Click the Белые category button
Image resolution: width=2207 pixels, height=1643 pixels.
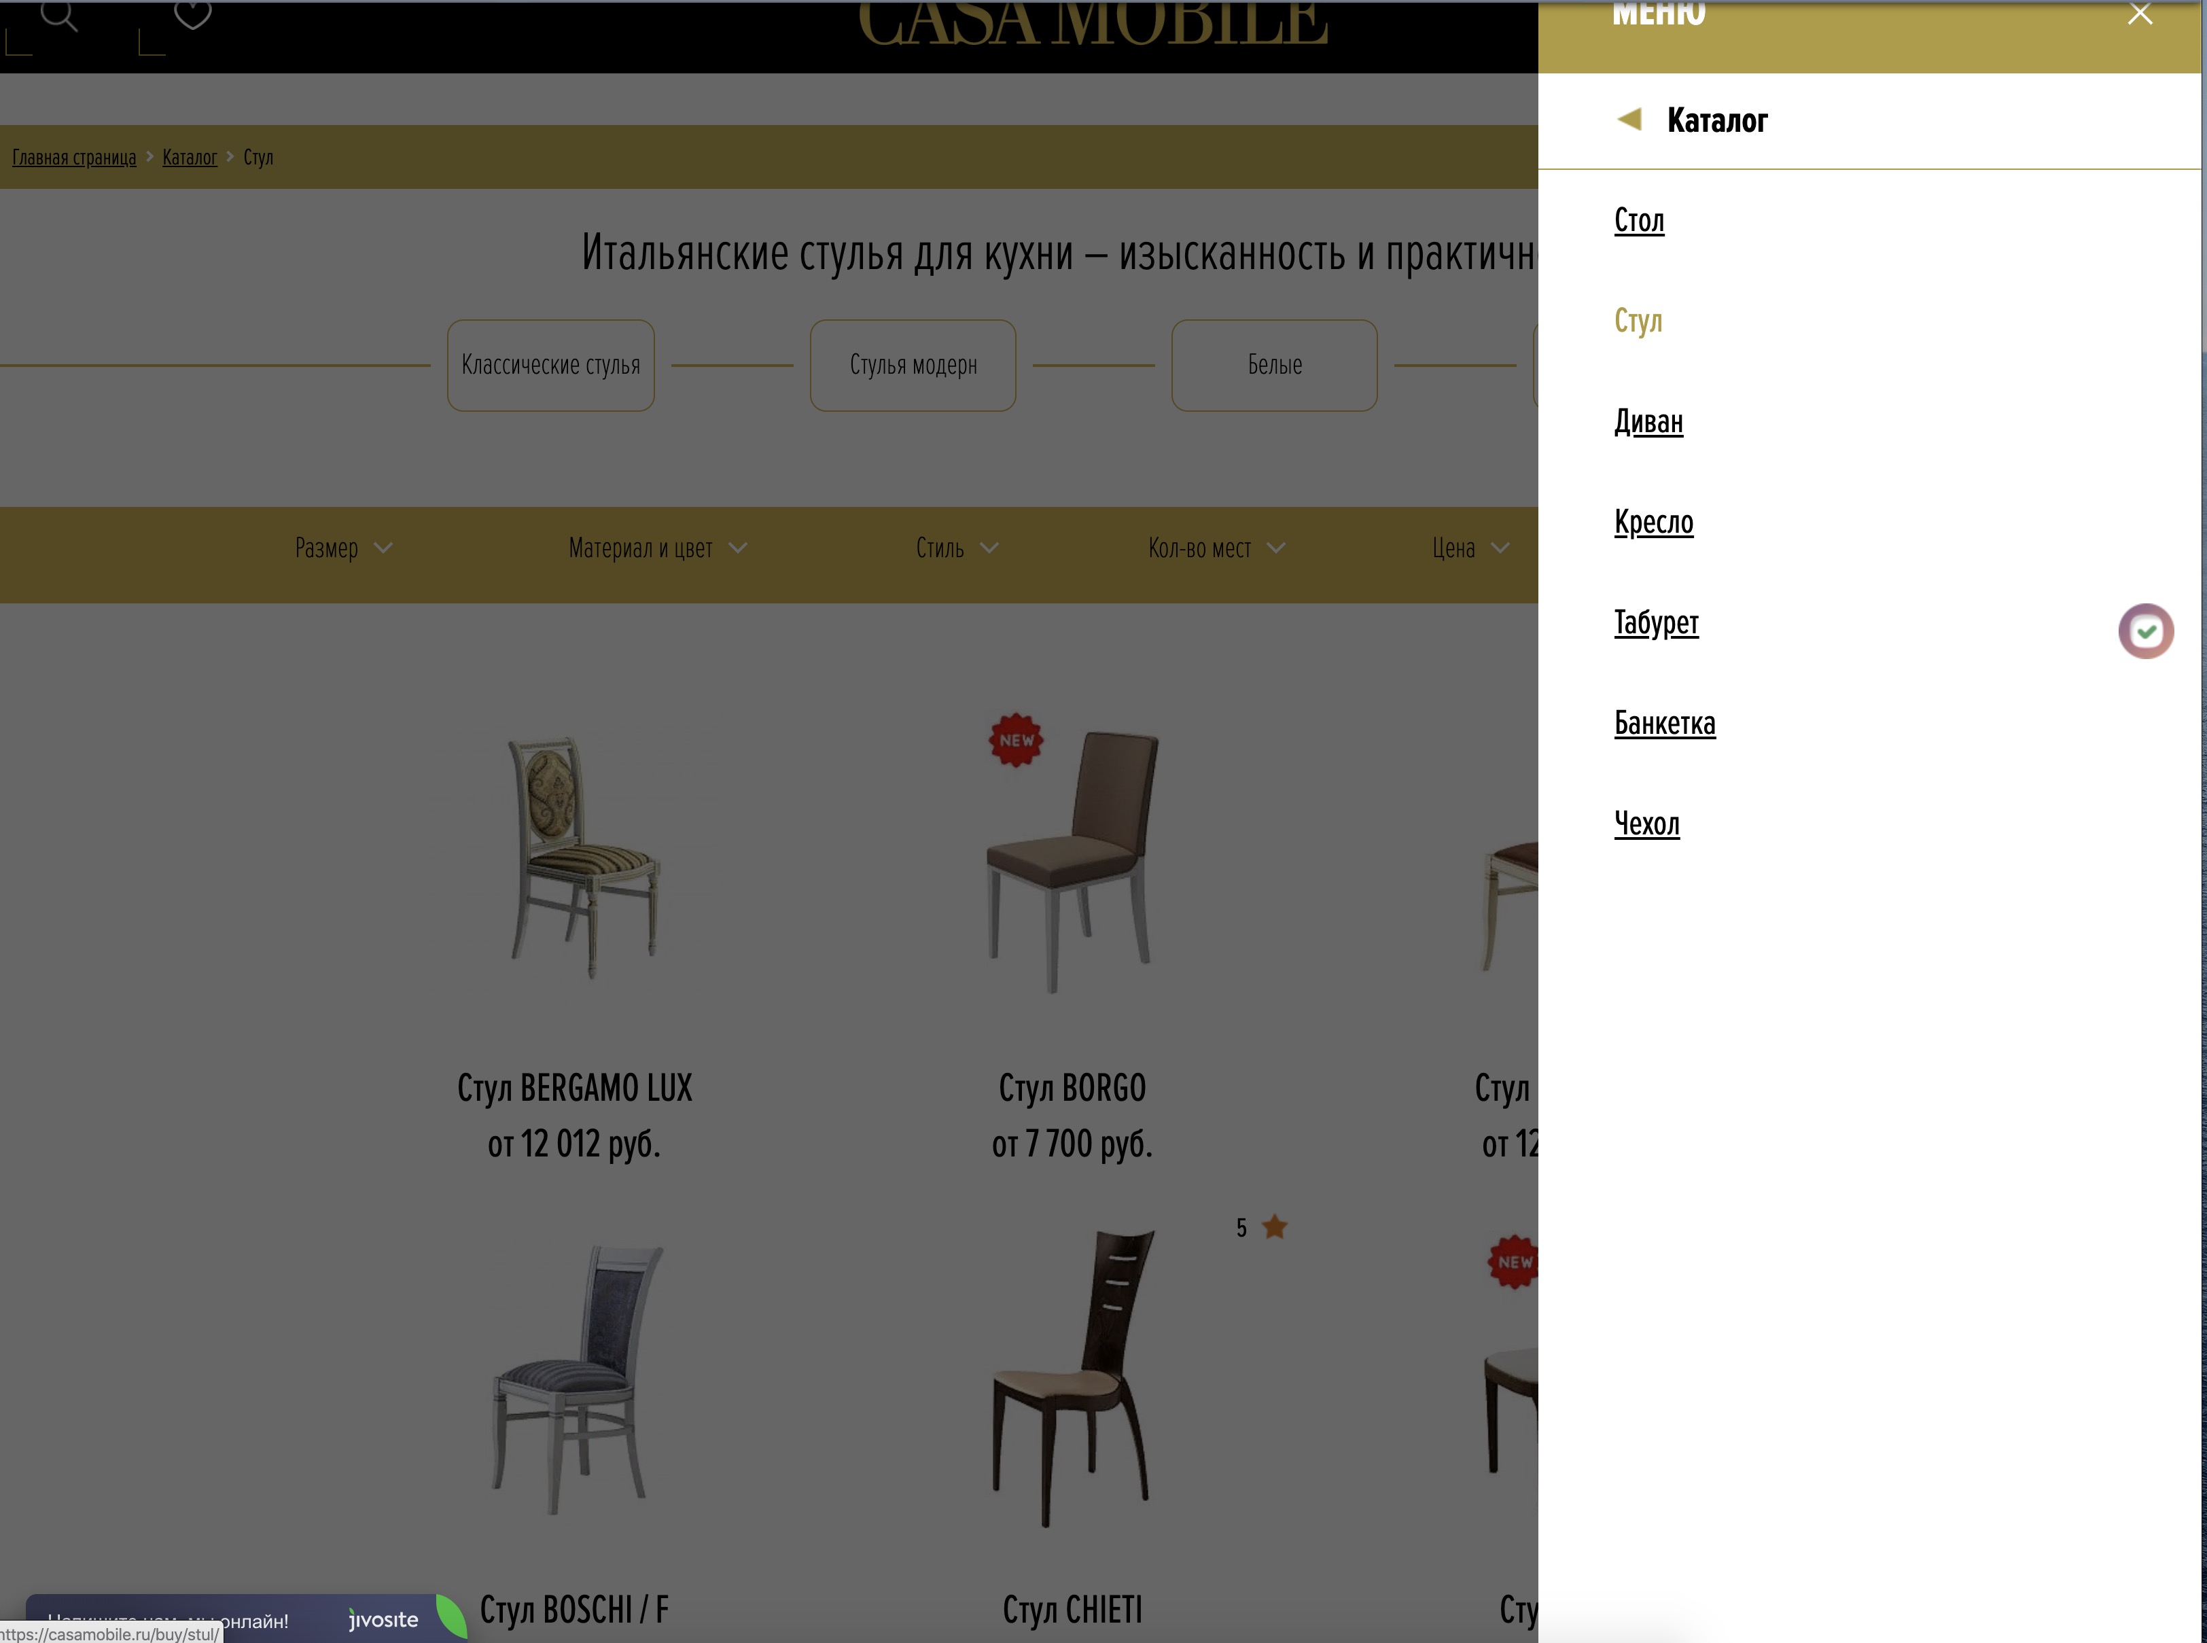coord(1274,365)
